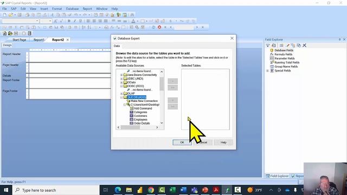Click the Rename icon in Field Explorer toolbar
347x195 pixels.
point(299,45)
